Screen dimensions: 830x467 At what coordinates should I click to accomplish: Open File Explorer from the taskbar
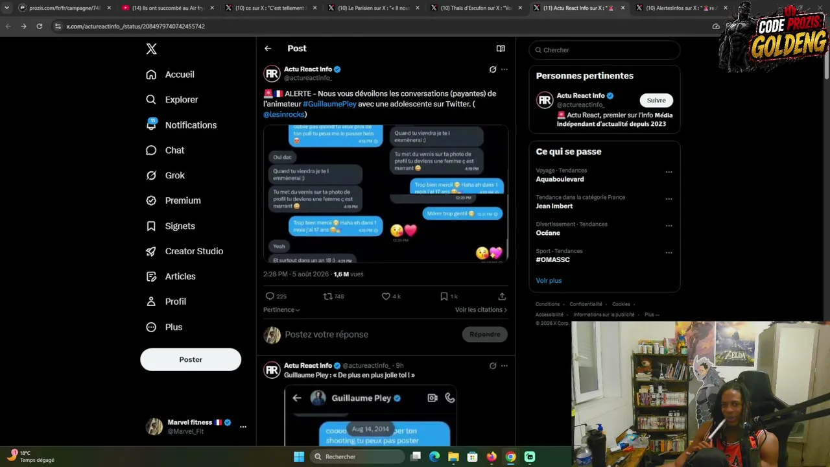point(453,457)
